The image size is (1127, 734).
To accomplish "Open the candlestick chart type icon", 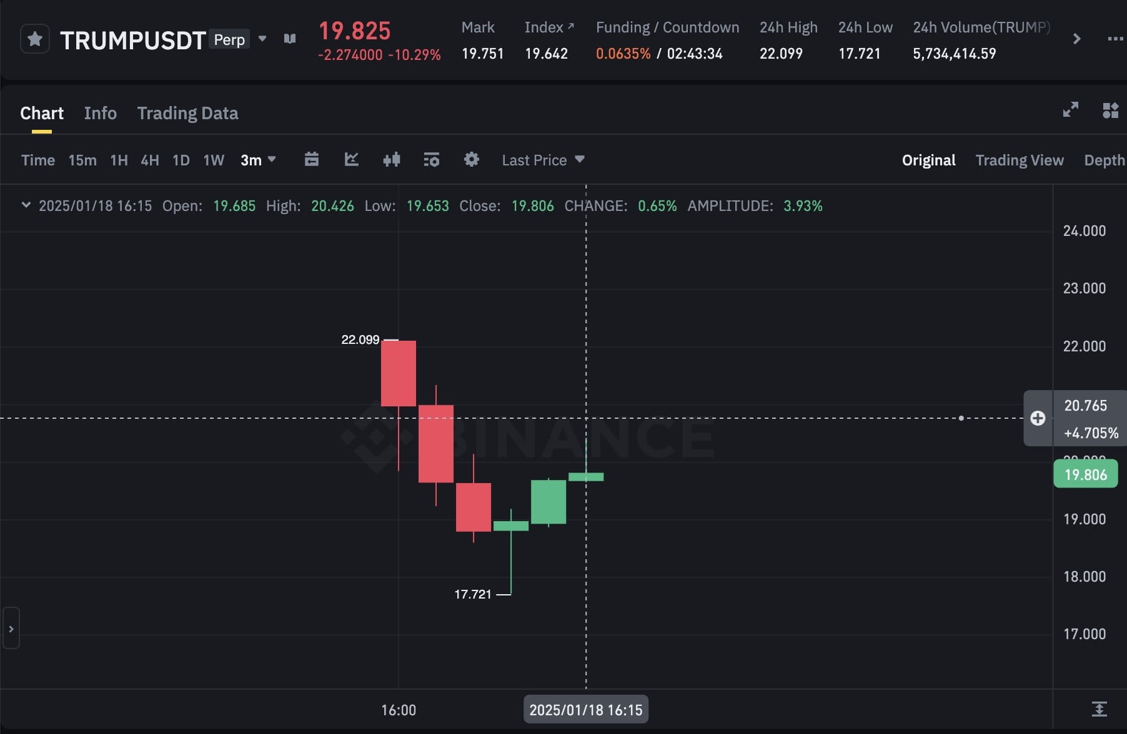I will point(392,160).
